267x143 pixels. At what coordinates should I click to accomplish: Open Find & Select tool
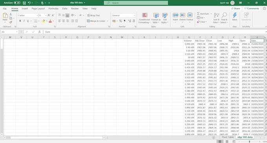(x=224, y=18)
